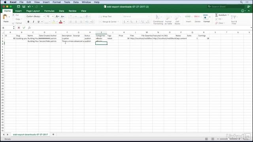253x142 pixels.
Task: Select the edd-export-downloads-07-27-2017 sheet tab
Action: (30, 135)
